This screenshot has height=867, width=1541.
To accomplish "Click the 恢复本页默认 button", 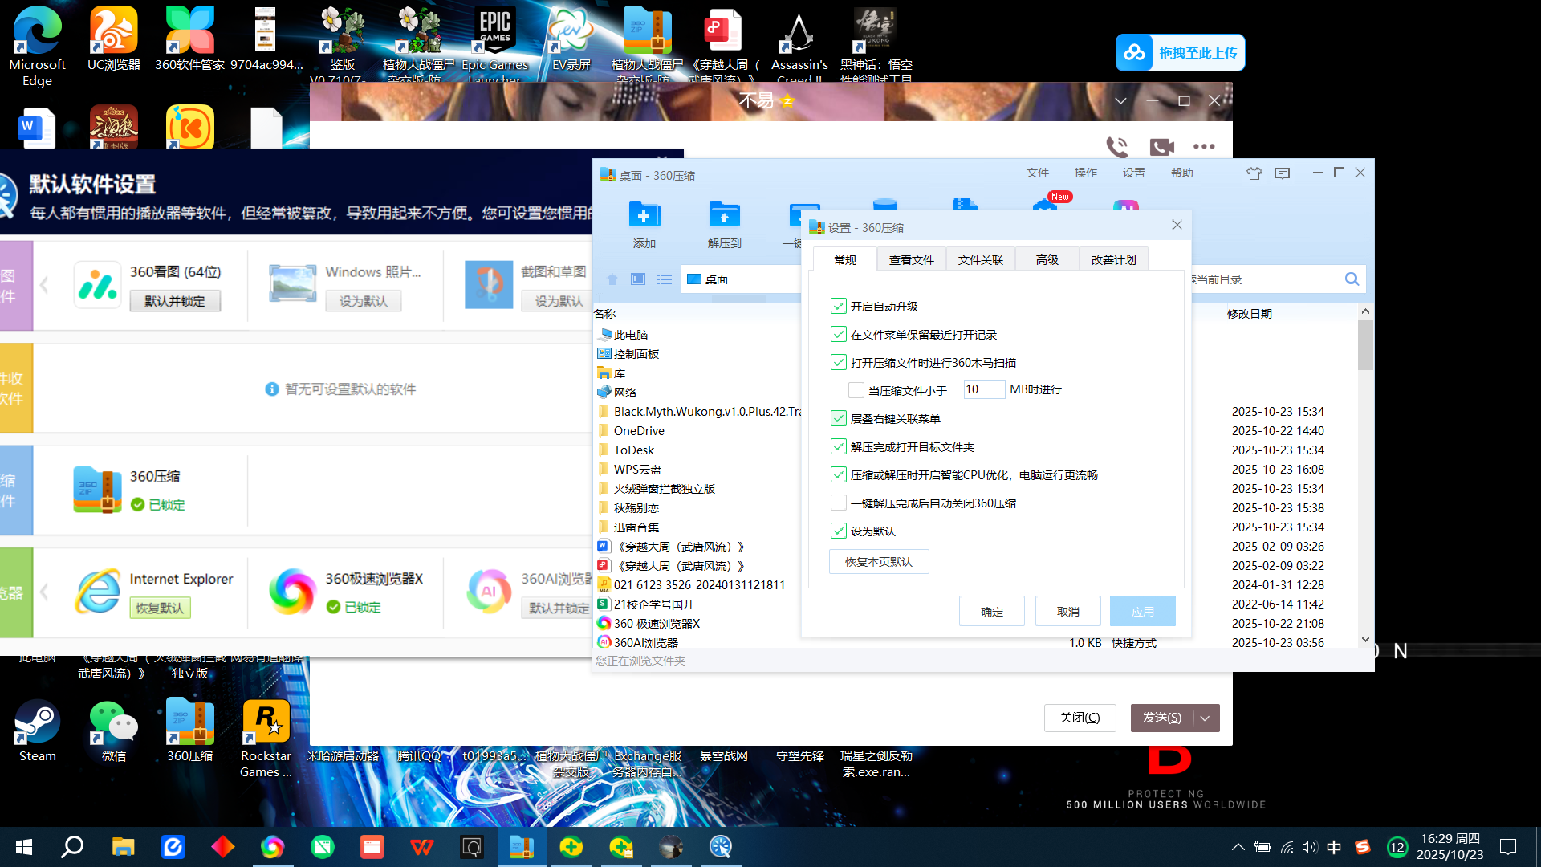I will 879,562.
